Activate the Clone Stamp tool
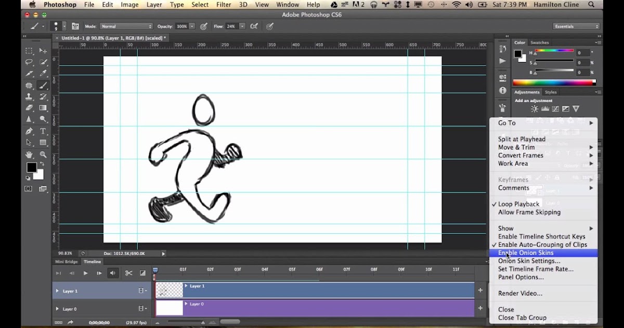624x328 pixels. (x=30, y=97)
